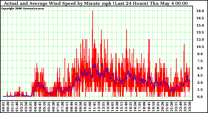Click the 20:26 time label
Image resolution: width=208 pixels, height=113 pixels.
[162, 107]
